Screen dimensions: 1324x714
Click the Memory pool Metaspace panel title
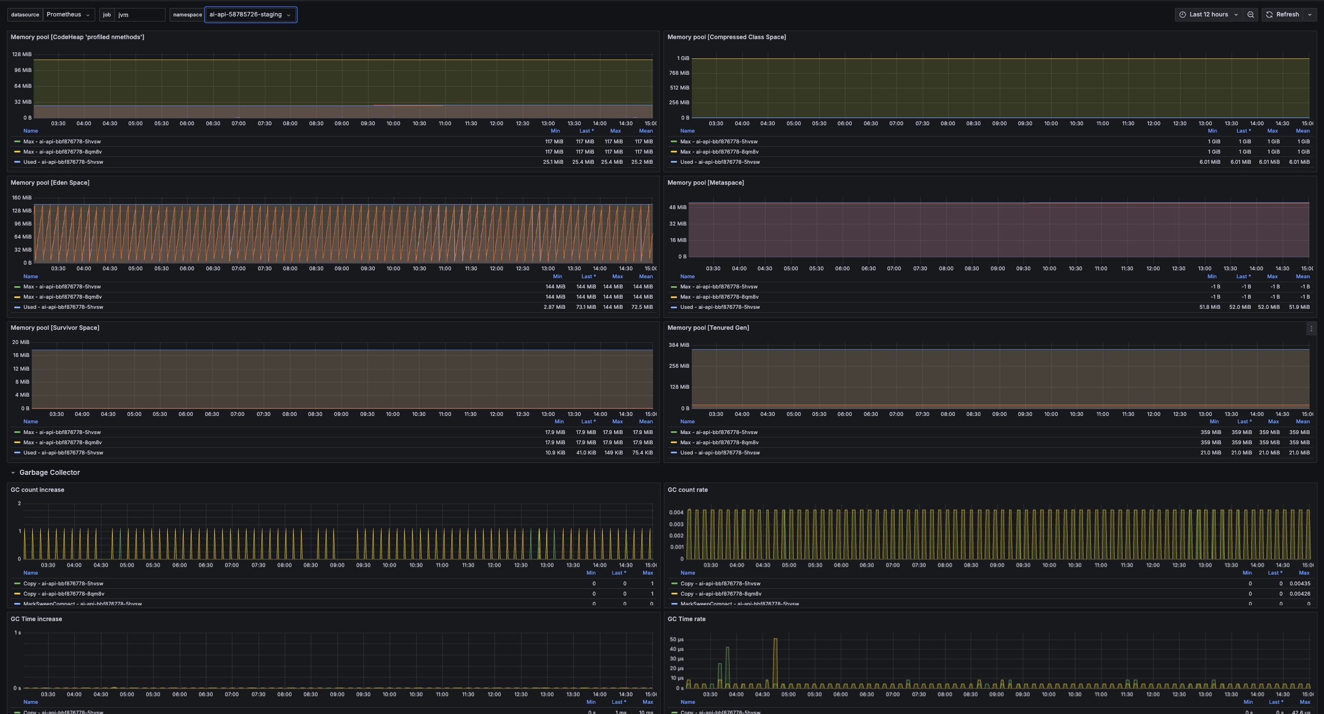(x=705, y=182)
